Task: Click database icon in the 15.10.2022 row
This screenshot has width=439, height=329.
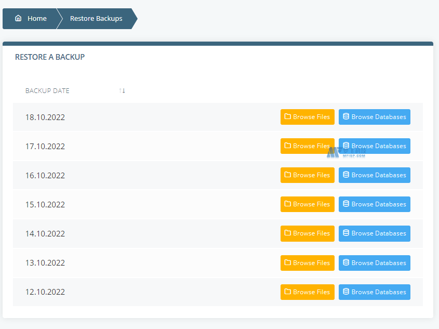Action: coord(346,204)
